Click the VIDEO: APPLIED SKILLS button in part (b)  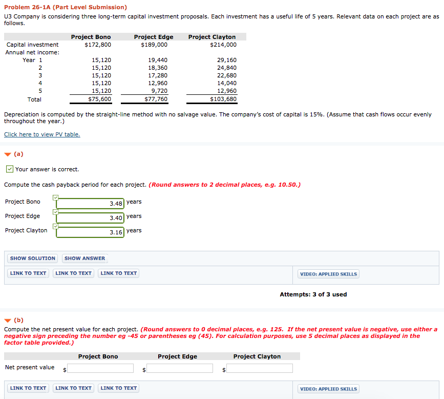(328, 388)
